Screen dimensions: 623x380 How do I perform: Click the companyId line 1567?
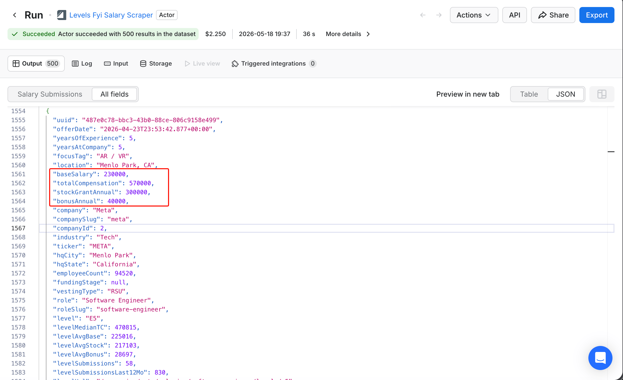[x=326, y=228]
